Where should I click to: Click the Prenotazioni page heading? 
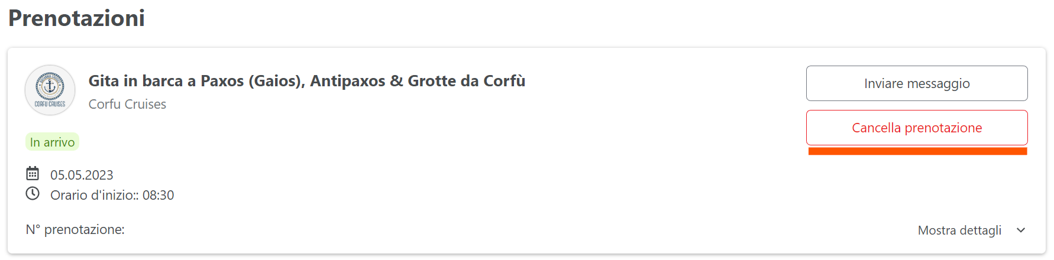tap(76, 18)
